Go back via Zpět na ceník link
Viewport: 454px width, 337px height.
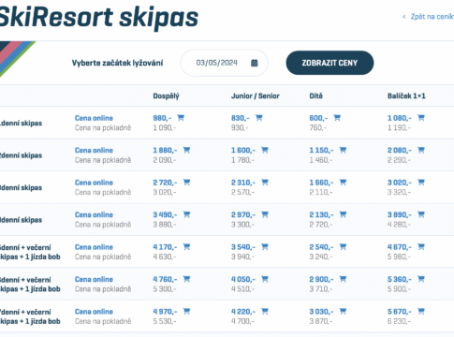pos(428,17)
